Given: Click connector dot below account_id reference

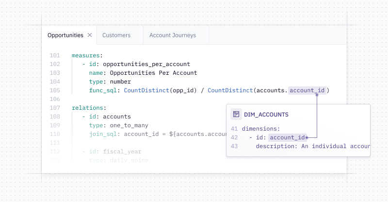Looking at the screenshot, I should 317,95.
